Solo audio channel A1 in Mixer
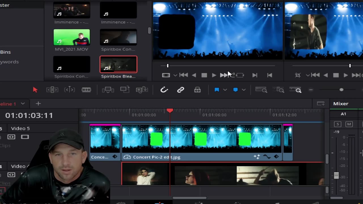 [337, 124]
